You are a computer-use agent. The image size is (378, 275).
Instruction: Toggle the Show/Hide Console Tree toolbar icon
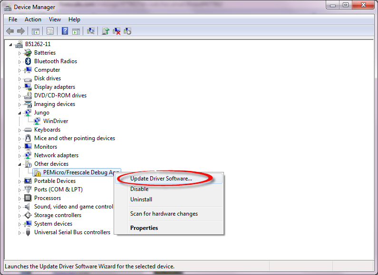[x=36, y=31]
